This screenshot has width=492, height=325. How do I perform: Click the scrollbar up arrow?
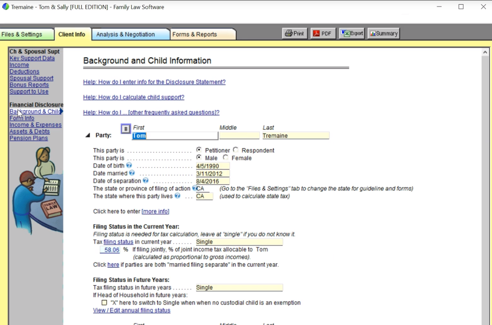point(486,52)
